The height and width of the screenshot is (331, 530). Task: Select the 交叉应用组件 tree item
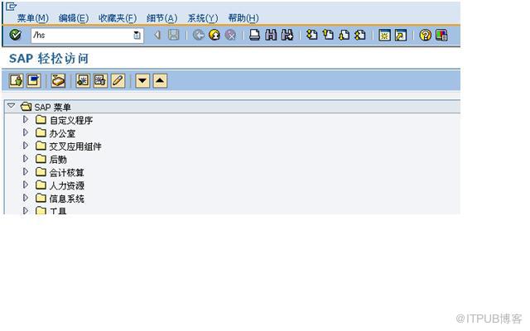click(75, 146)
